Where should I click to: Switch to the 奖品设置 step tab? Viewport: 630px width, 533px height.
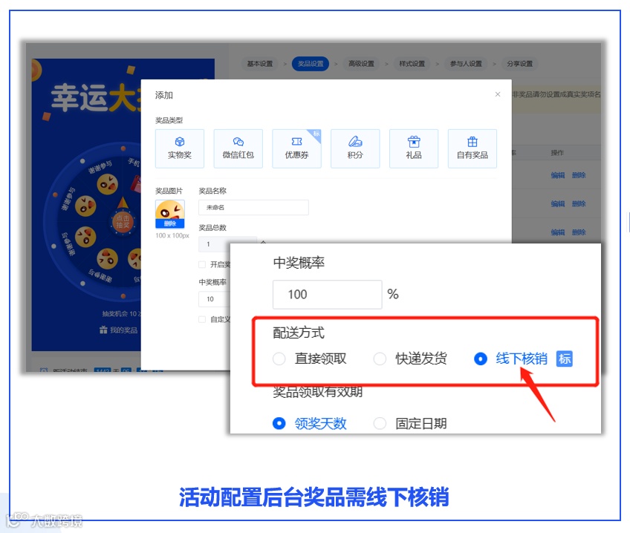coord(311,64)
